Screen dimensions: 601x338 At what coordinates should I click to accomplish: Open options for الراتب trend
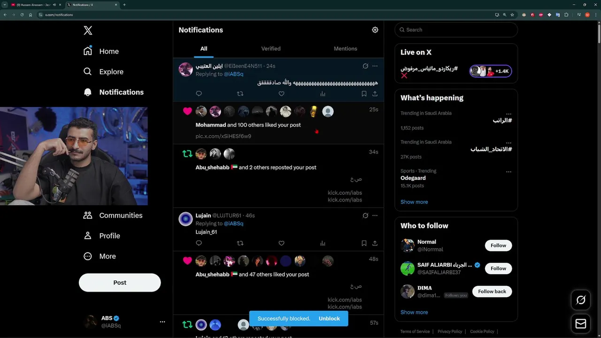pos(509,114)
